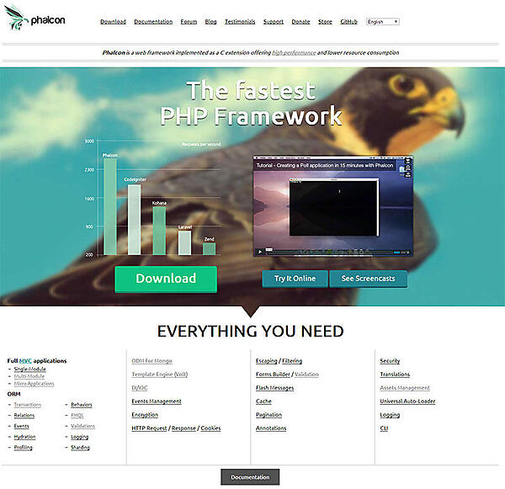Viewport: 505px width, 489px height.
Task: Open the Single-Module link
Action: (30, 369)
